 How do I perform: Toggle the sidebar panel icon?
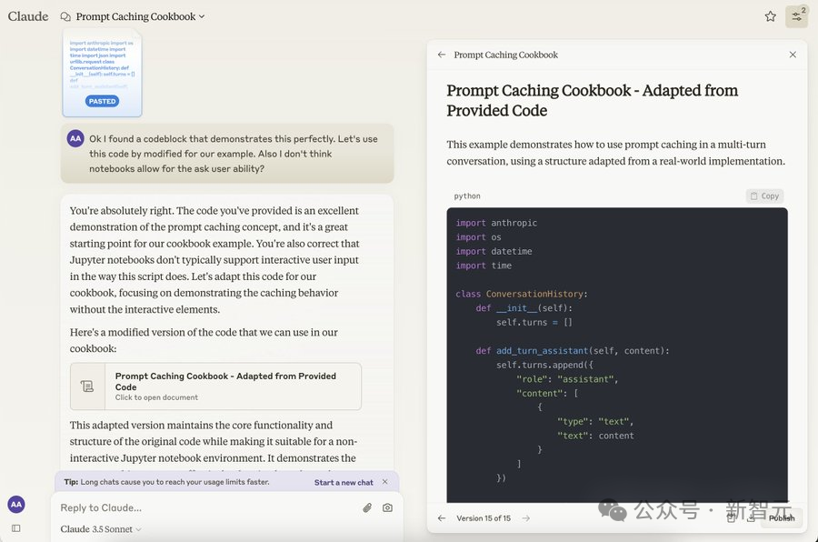(x=16, y=528)
